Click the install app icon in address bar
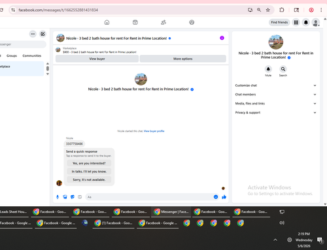Screen dimensions: 327x250 (250, 10)
